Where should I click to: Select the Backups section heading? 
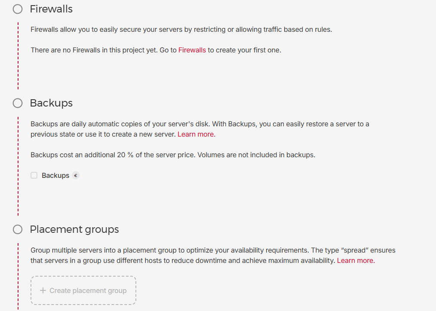click(51, 103)
